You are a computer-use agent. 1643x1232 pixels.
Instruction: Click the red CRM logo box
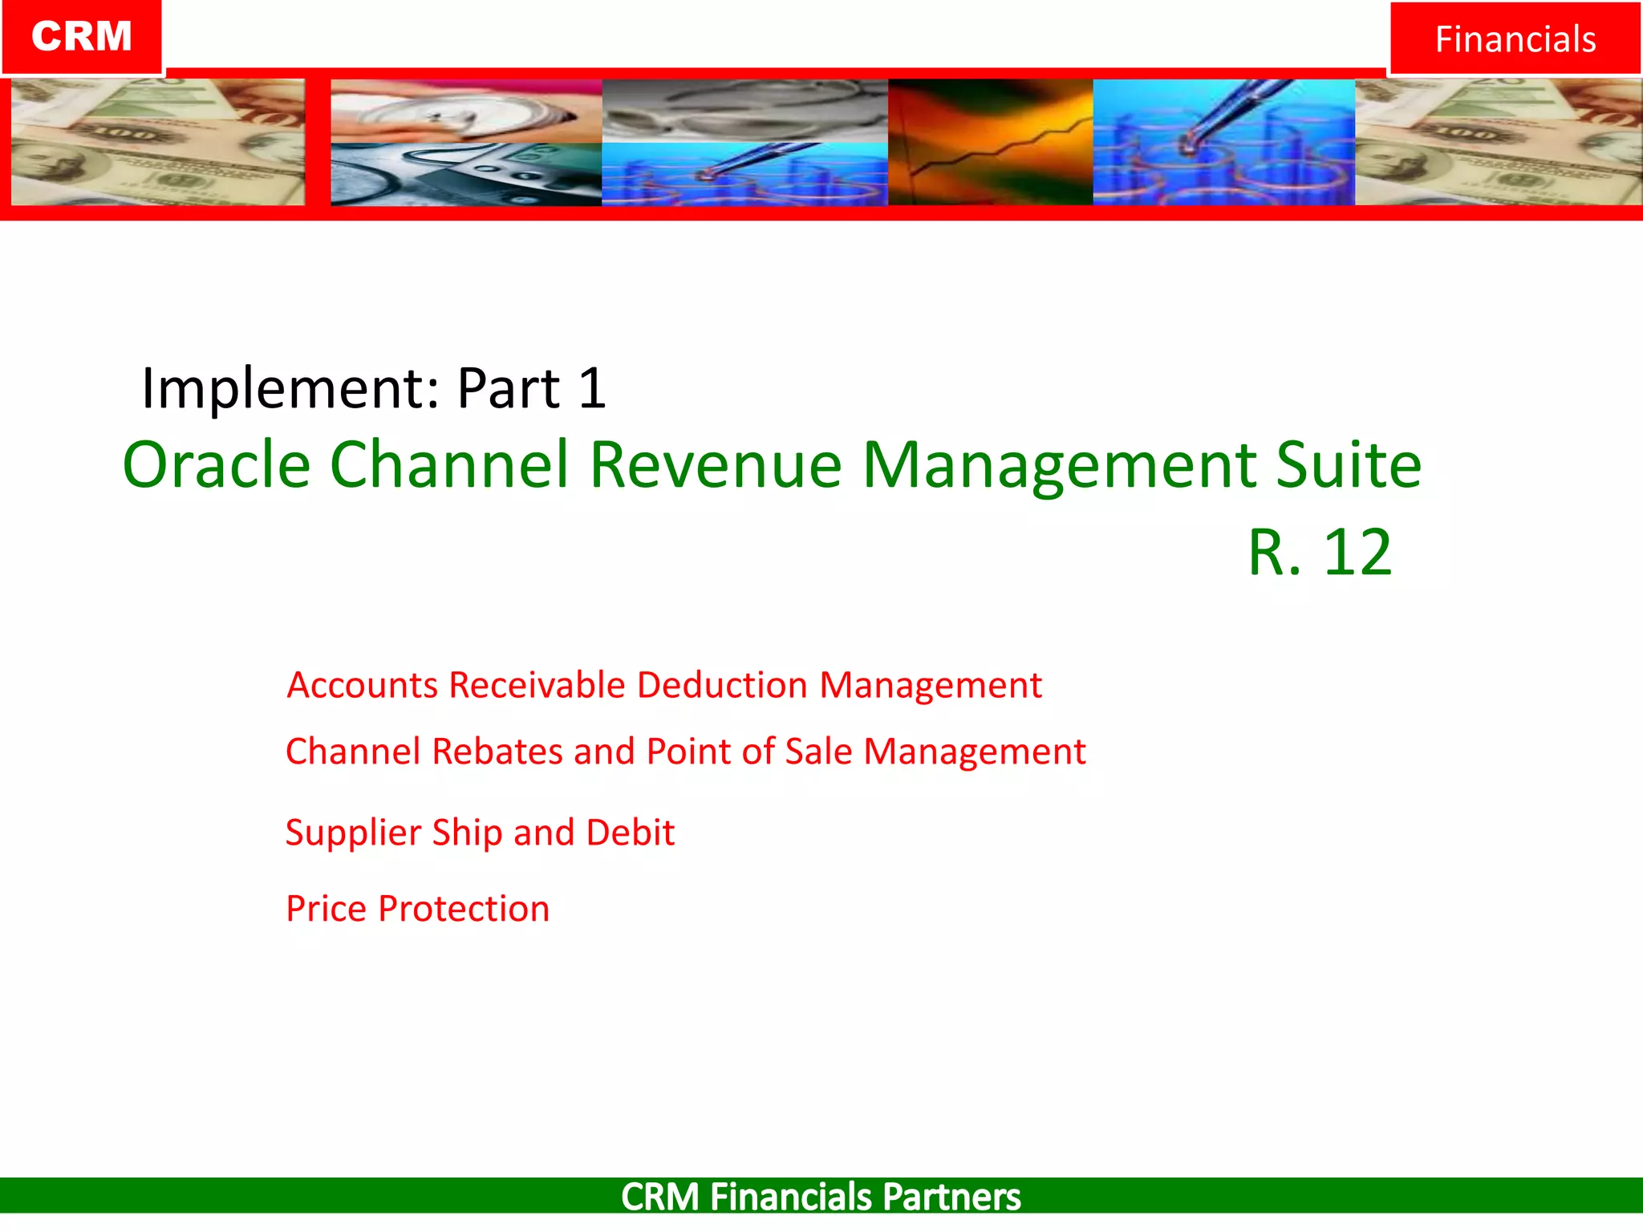(81, 37)
